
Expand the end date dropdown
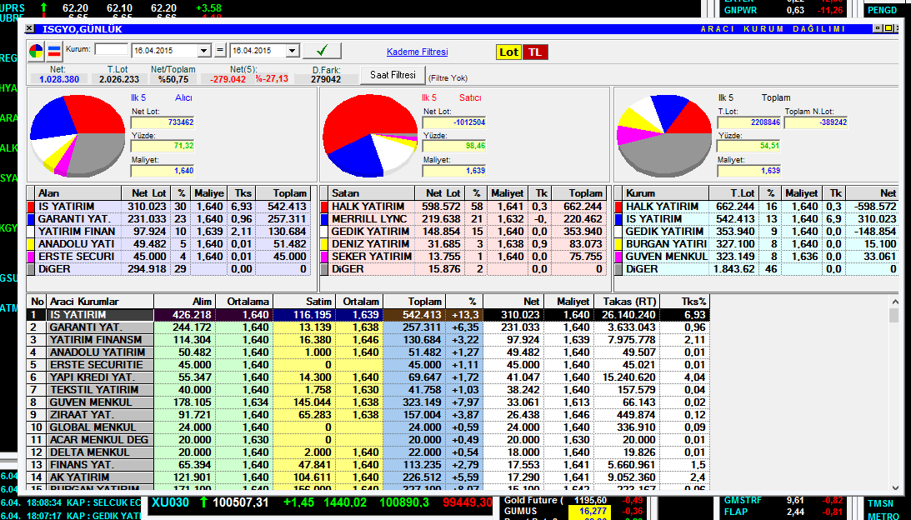click(291, 51)
